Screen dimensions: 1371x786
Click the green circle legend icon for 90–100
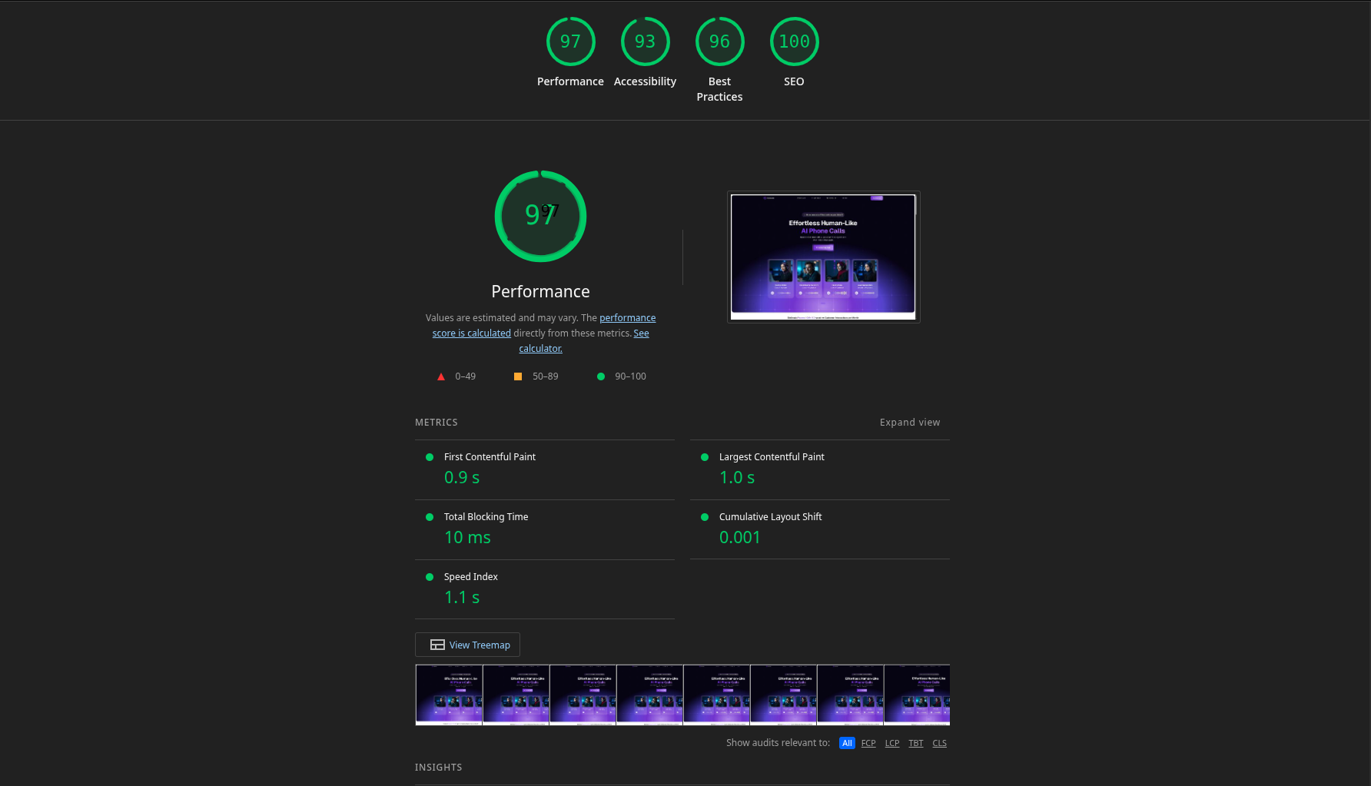(x=601, y=376)
